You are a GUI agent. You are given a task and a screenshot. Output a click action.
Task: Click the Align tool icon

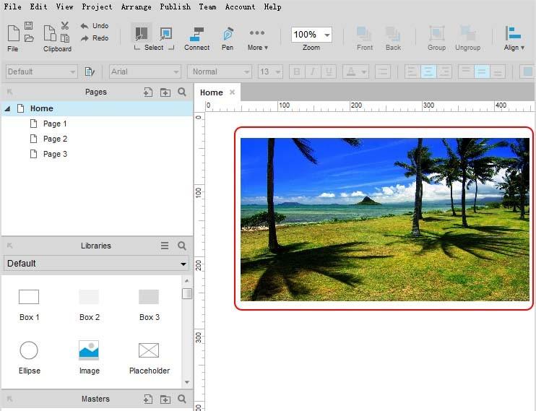514,34
